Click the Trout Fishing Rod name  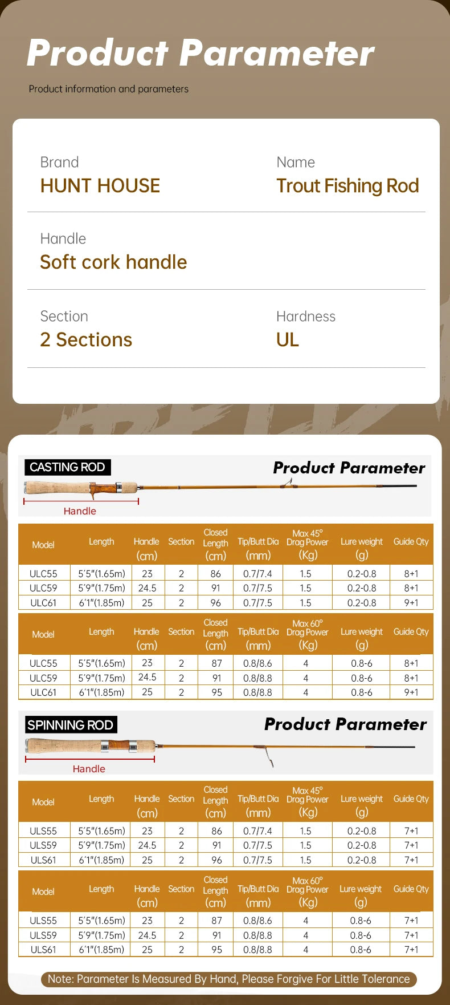[347, 186]
